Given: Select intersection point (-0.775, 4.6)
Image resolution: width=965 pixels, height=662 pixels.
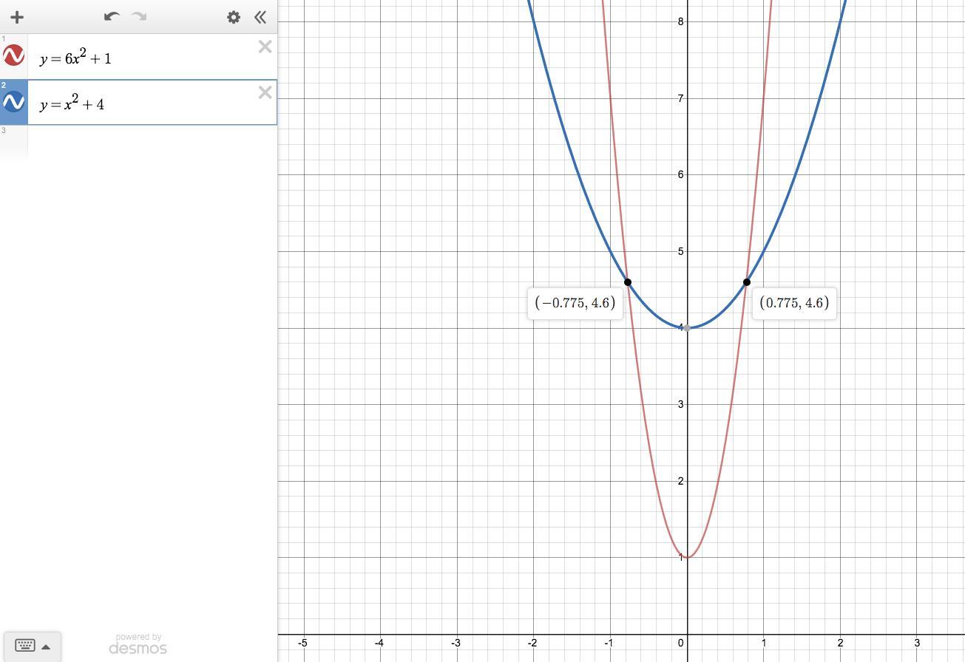Looking at the screenshot, I should (x=628, y=282).
